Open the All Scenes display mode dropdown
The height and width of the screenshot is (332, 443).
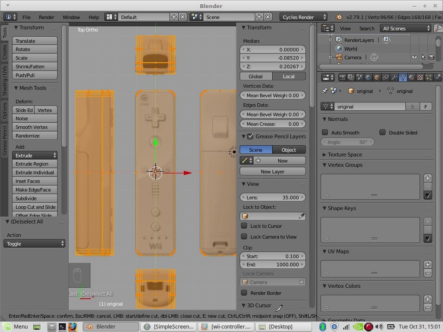[406, 28]
